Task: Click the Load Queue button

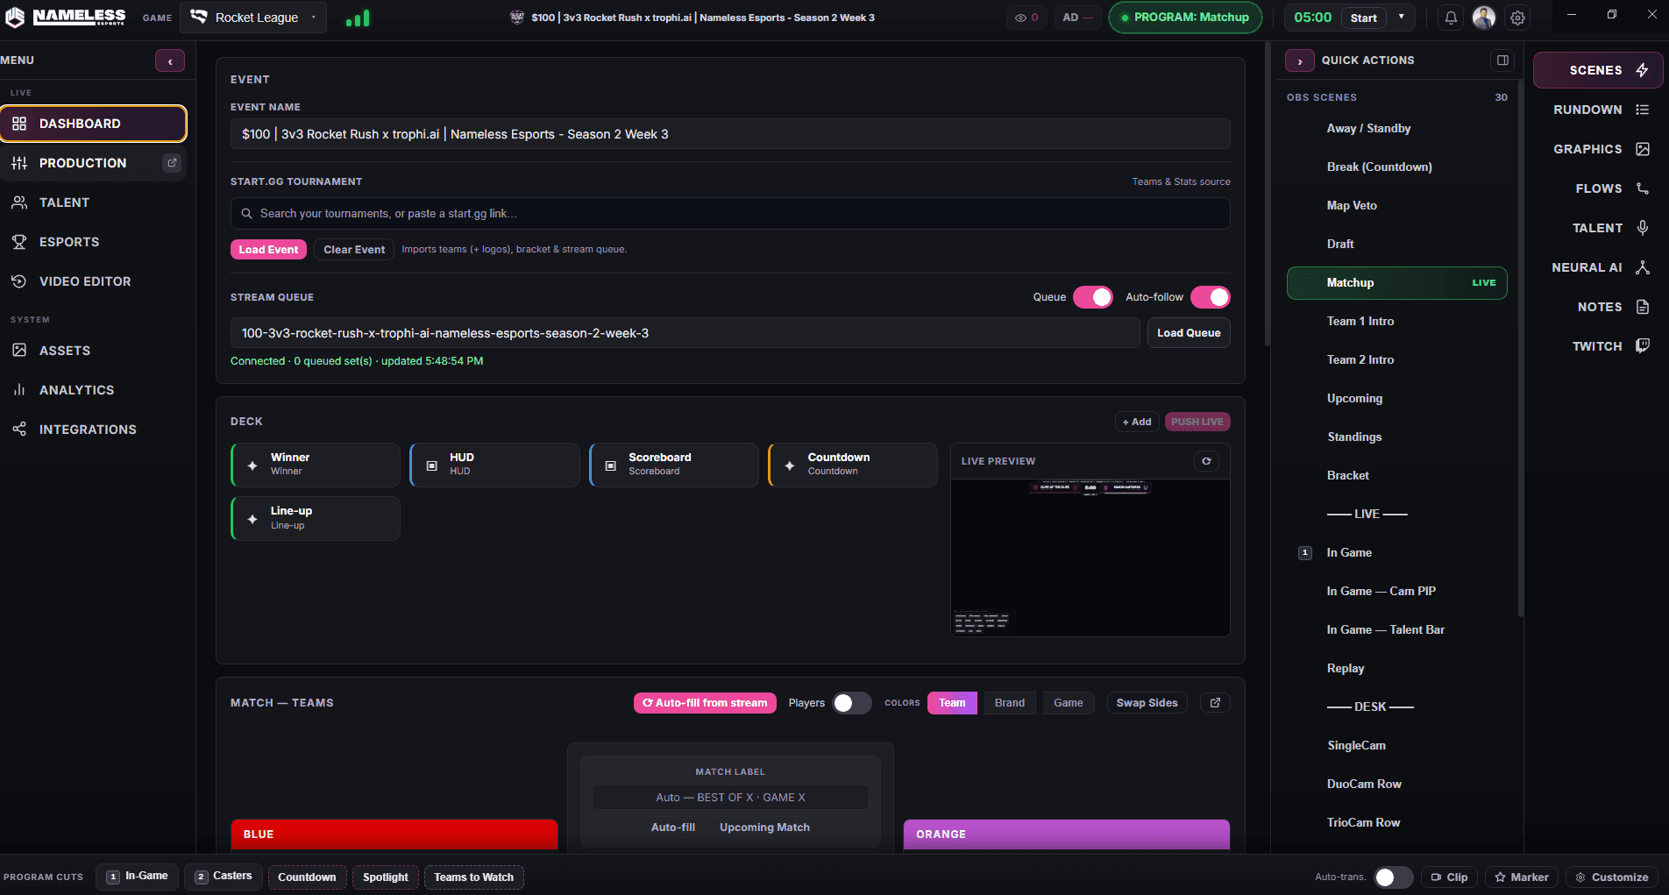Action: point(1189,333)
